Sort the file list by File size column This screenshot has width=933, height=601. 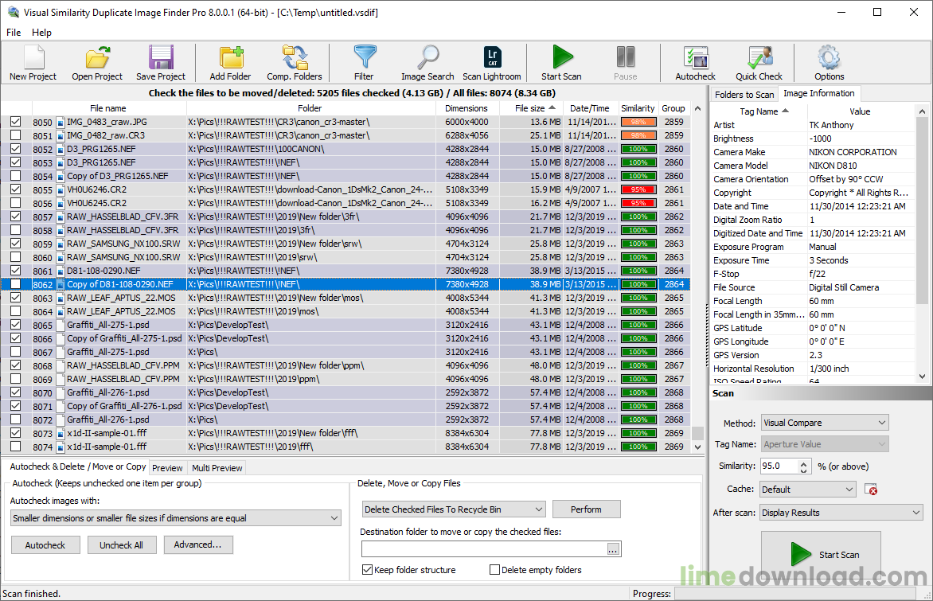(530, 108)
